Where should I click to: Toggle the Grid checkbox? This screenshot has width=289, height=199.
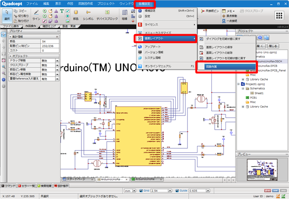pos(141,191)
